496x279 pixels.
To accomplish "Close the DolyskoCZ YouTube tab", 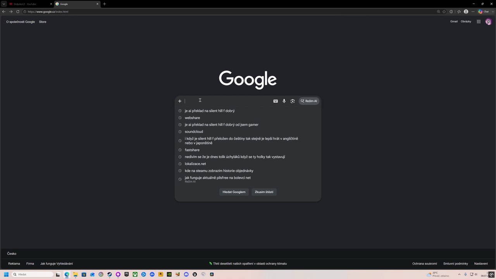I will [51, 4].
